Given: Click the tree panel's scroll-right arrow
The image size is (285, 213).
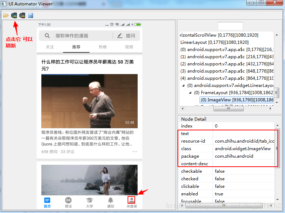Looking at the screenshot, I should tap(271, 108).
